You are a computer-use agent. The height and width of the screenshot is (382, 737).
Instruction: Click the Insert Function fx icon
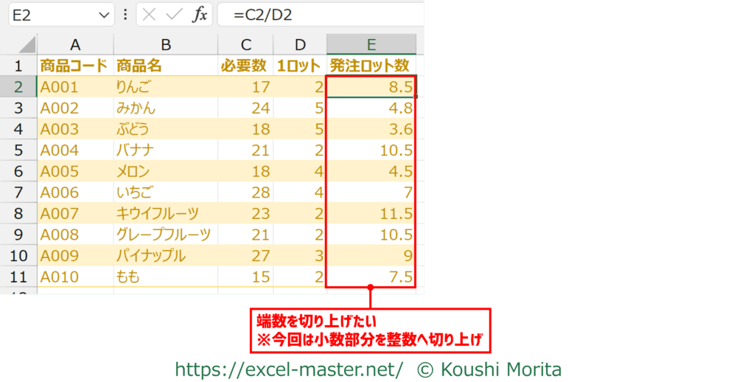200,15
